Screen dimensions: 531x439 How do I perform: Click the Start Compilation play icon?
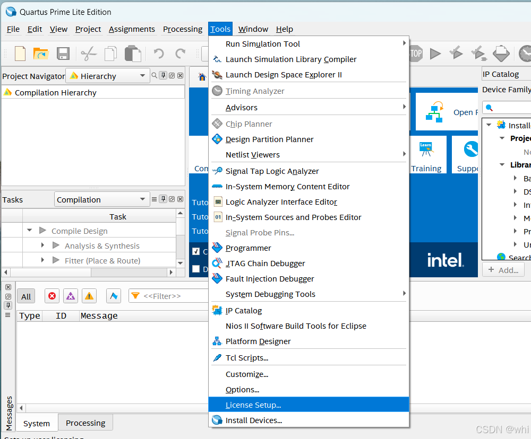coord(435,54)
